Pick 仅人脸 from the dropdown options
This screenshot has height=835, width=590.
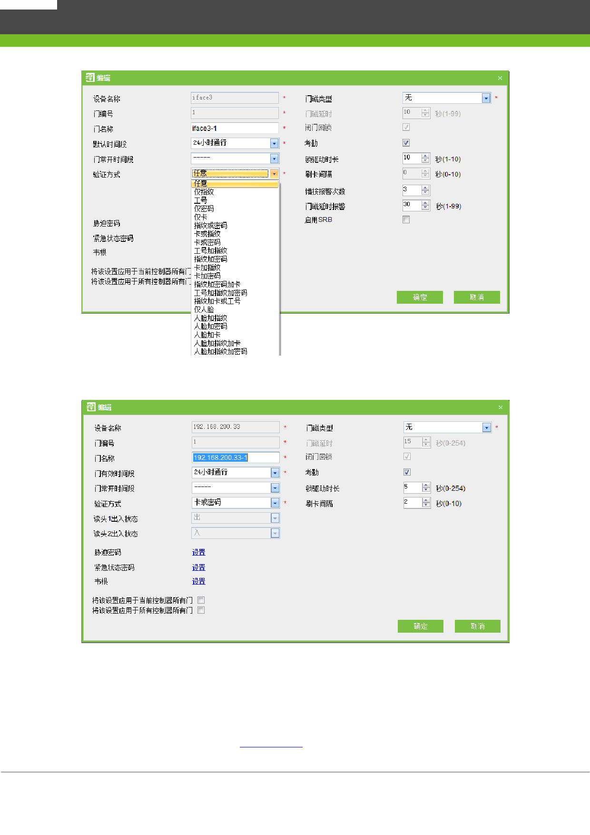coord(204,309)
